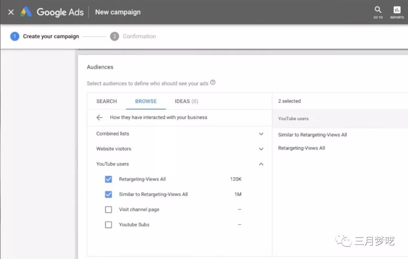Image resolution: width=408 pixels, height=259 pixels.
Task: Collapse the YouTube users section
Action: (x=261, y=164)
